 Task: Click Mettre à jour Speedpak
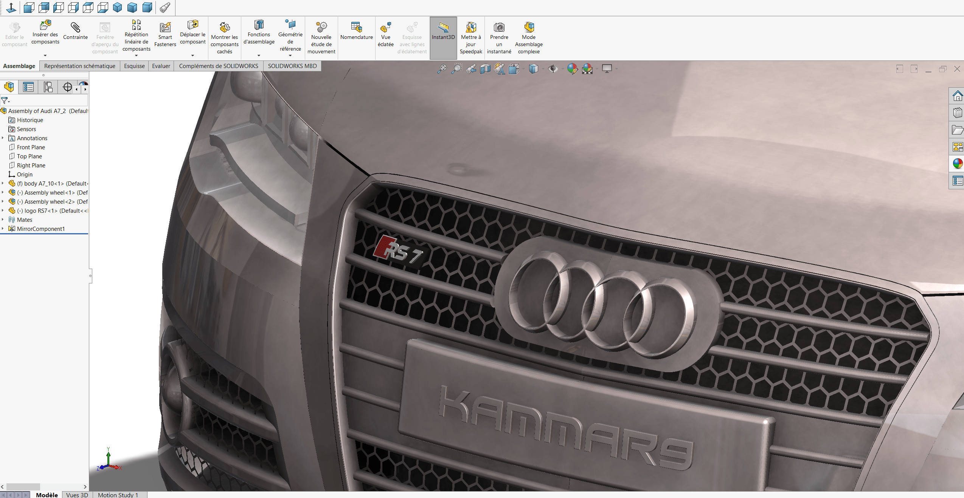[x=471, y=37]
